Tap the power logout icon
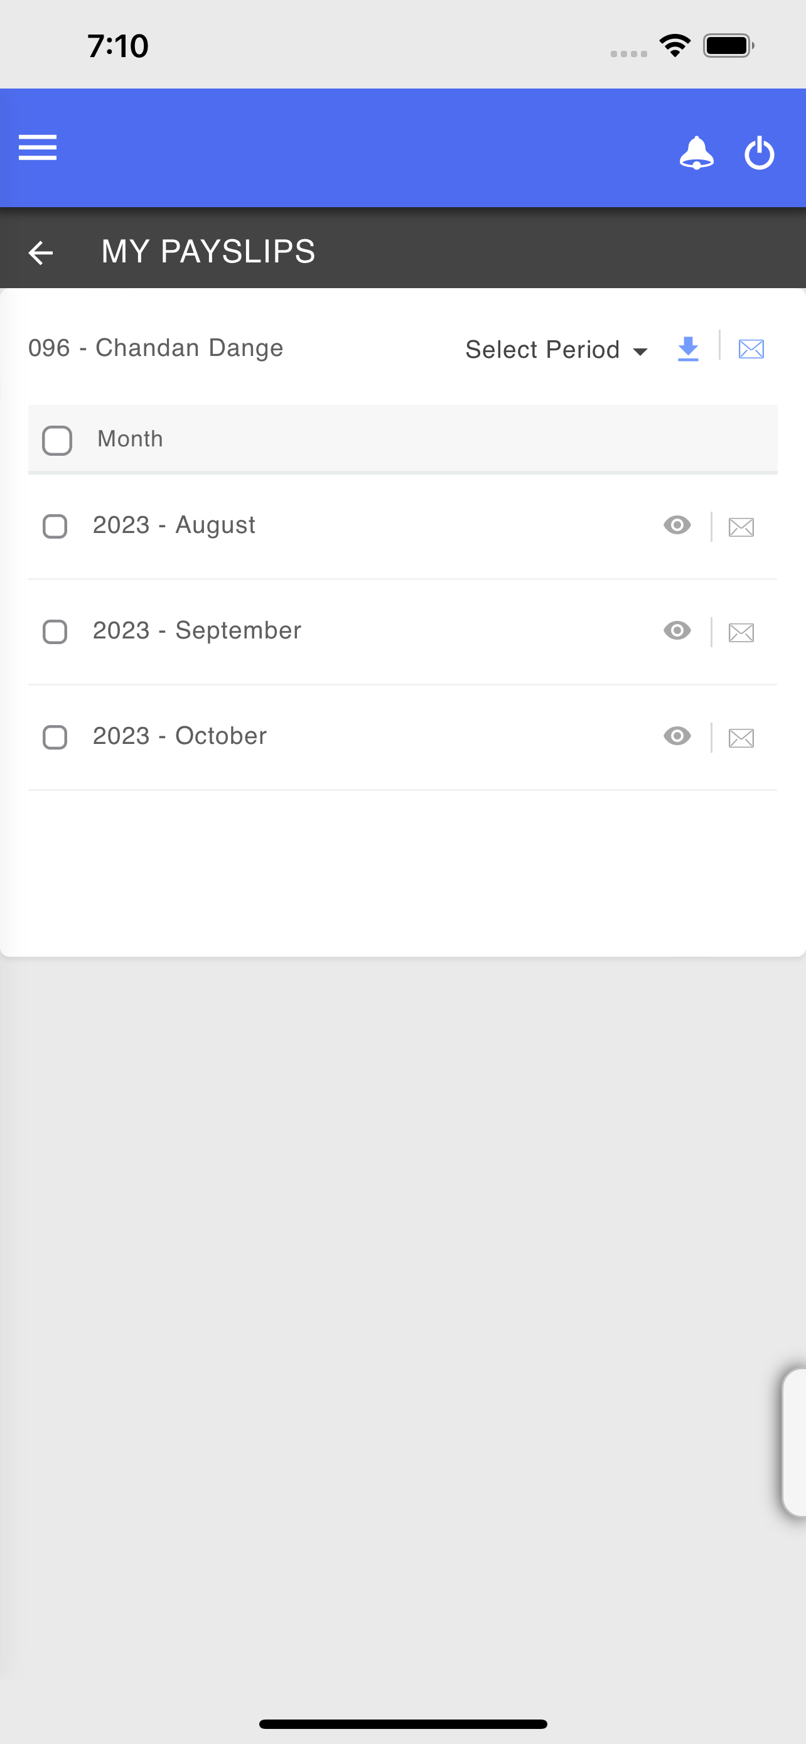 coord(760,153)
